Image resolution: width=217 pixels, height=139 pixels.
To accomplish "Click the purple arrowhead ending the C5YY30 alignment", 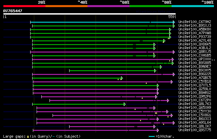I will [x=167, y=112].
